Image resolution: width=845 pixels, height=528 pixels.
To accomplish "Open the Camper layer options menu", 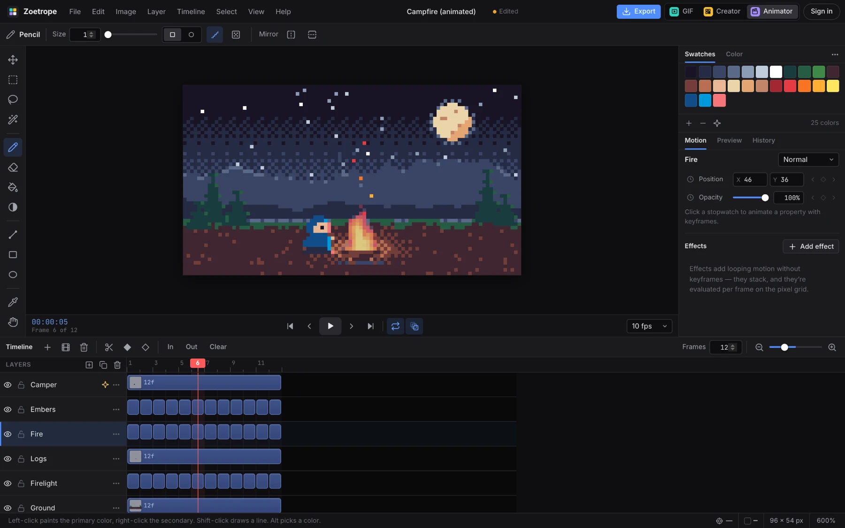I will click(x=116, y=385).
